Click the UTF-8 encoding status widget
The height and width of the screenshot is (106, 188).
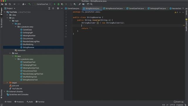tap(172, 105)
